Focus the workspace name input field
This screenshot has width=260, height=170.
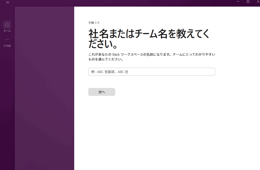[x=152, y=72]
